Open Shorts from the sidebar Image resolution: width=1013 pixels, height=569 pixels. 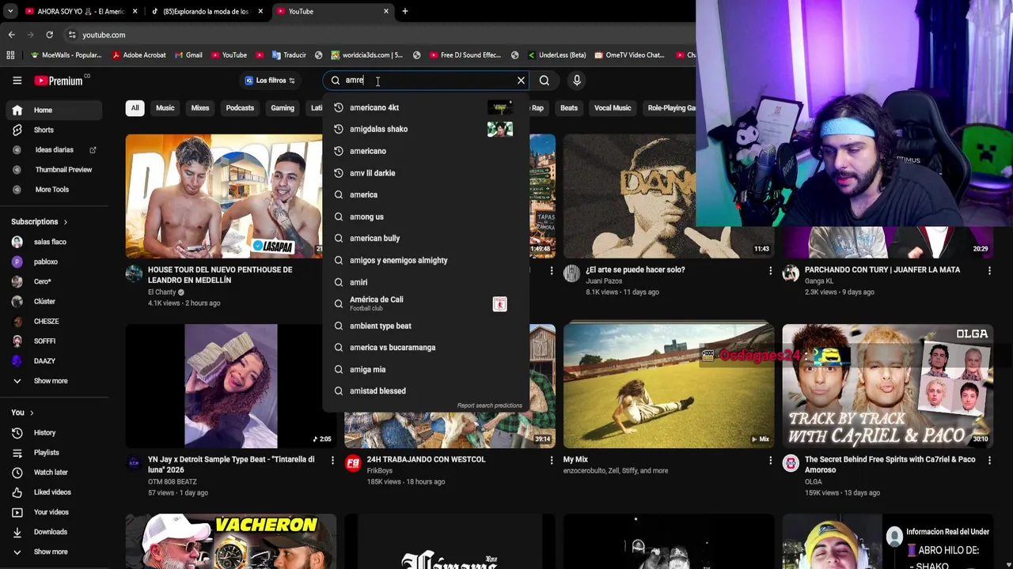pyautogui.click(x=54, y=130)
